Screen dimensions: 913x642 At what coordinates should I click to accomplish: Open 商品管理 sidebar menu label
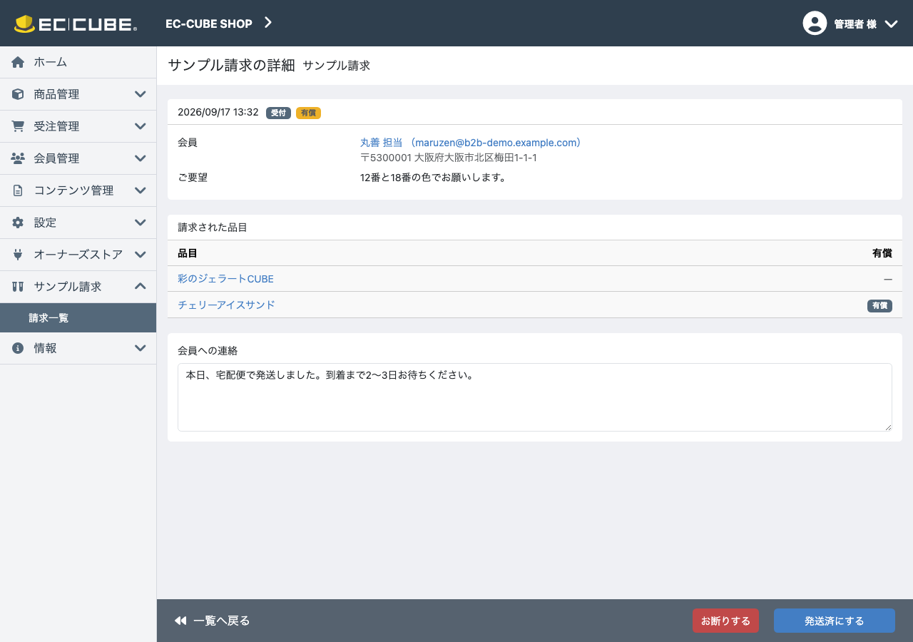coord(56,94)
